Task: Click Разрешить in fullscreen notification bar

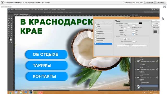Action: coord(149,2)
